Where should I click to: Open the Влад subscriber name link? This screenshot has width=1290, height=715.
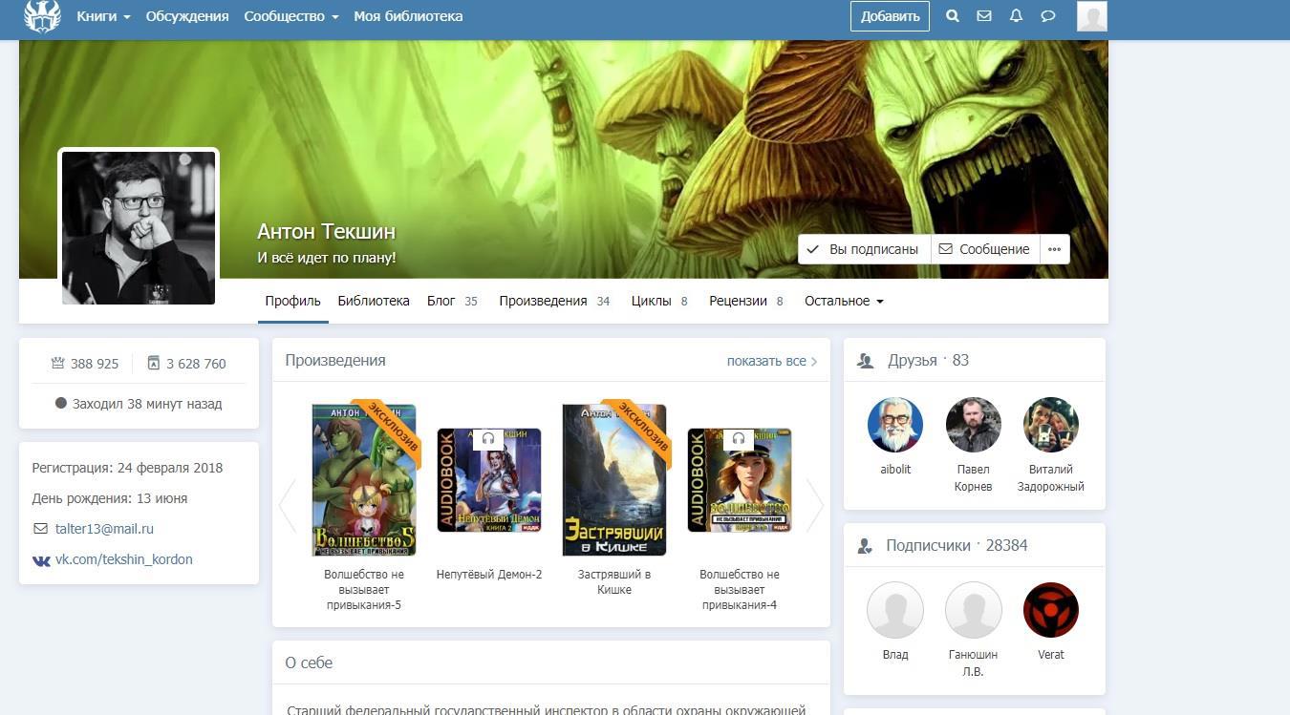pos(895,655)
